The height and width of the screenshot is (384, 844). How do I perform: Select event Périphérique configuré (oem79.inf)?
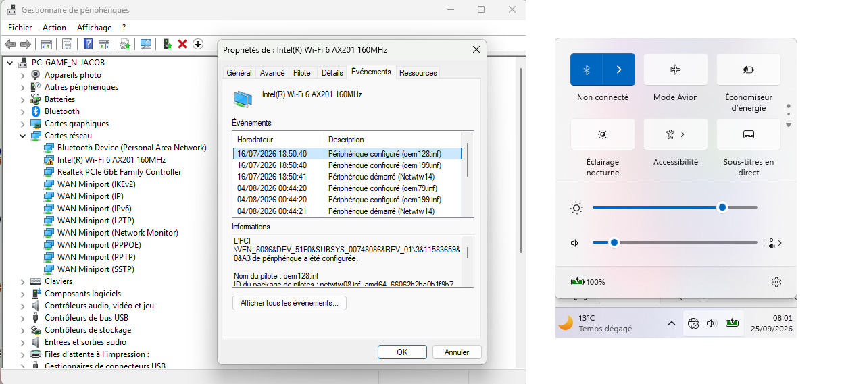(x=347, y=188)
